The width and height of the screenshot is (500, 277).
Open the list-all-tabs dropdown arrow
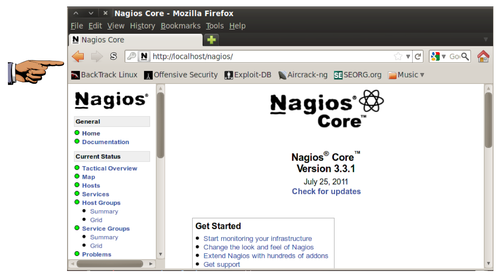point(486,39)
